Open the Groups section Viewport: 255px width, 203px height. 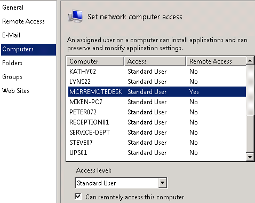coord(12,77)
